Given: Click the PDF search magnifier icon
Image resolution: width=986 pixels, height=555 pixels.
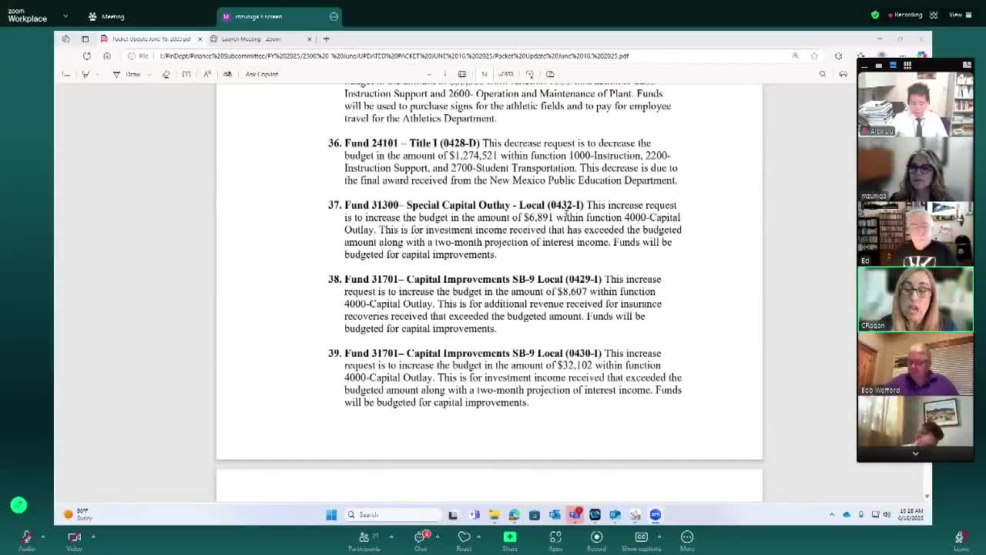Looking at the screenshot, I should click(823, 74).
